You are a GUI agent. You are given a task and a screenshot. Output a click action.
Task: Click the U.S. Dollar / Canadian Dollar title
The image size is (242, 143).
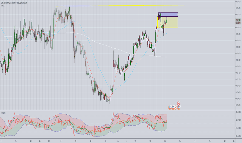click(x=13, y=2)
